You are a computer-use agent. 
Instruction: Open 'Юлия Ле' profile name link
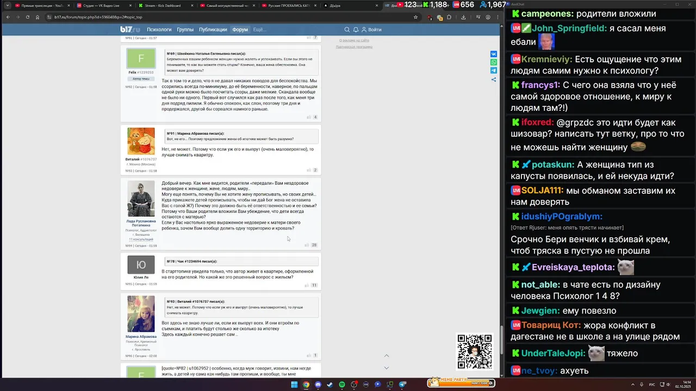click(141, 278)
